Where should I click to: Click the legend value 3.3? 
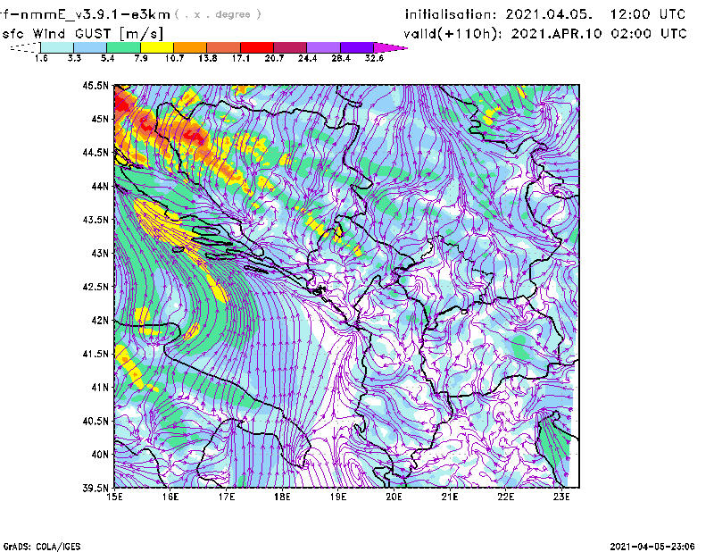(74, 58)
